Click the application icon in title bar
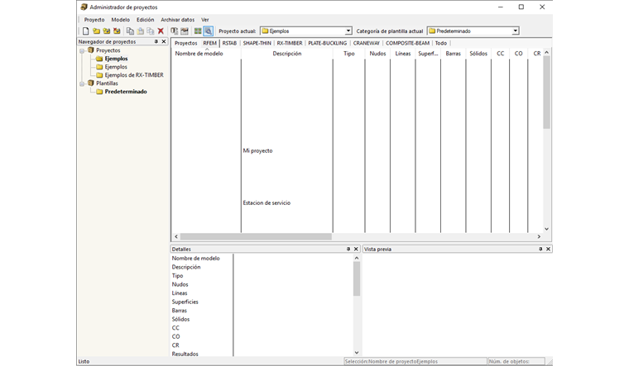The image size is (629, 366). 84,7
